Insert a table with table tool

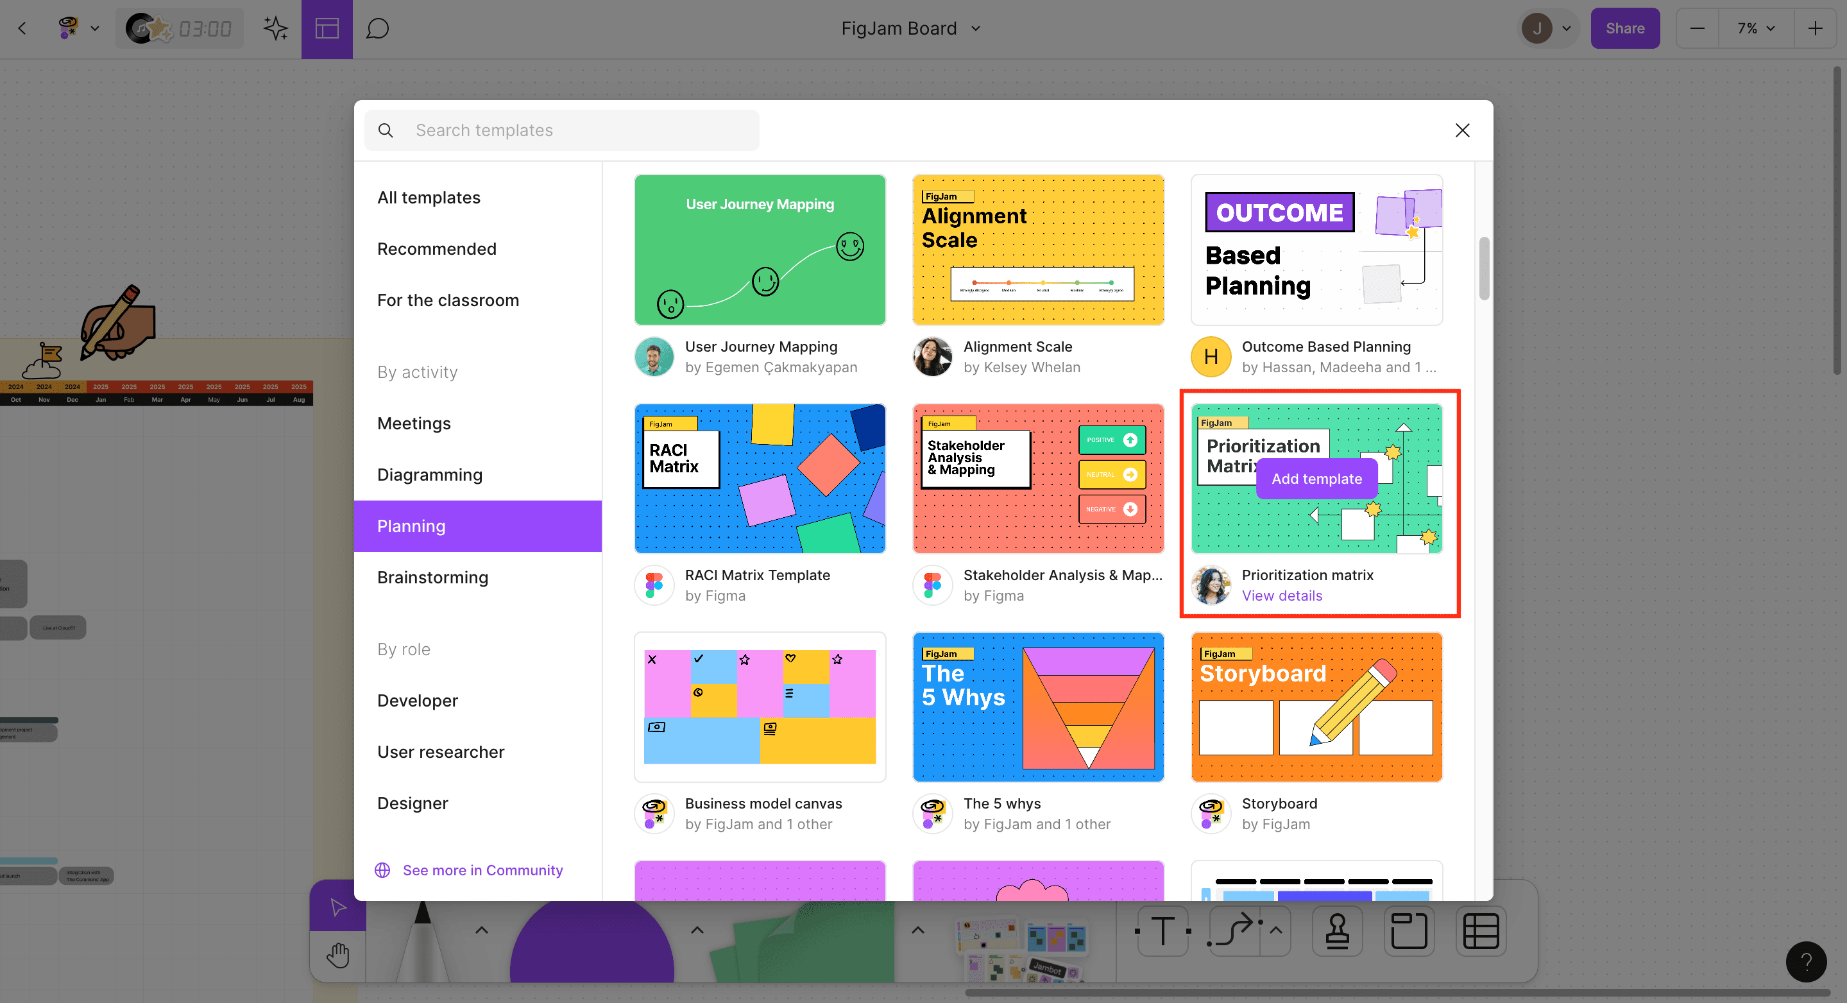click(1481, 931)
